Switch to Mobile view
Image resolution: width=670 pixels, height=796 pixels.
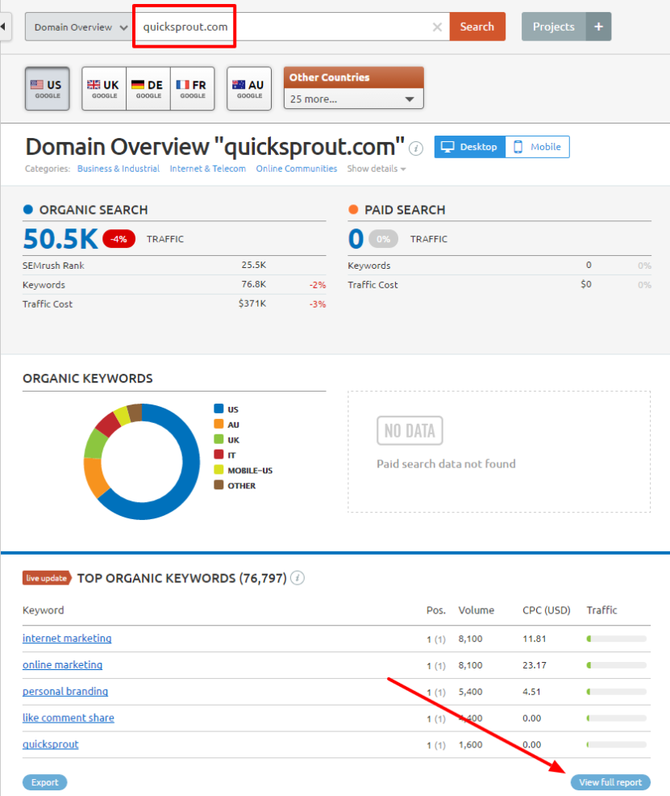pos(537,147)
